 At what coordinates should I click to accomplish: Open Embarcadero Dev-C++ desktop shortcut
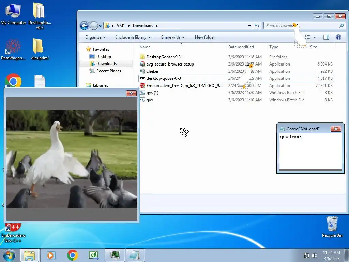click(13, 233)
